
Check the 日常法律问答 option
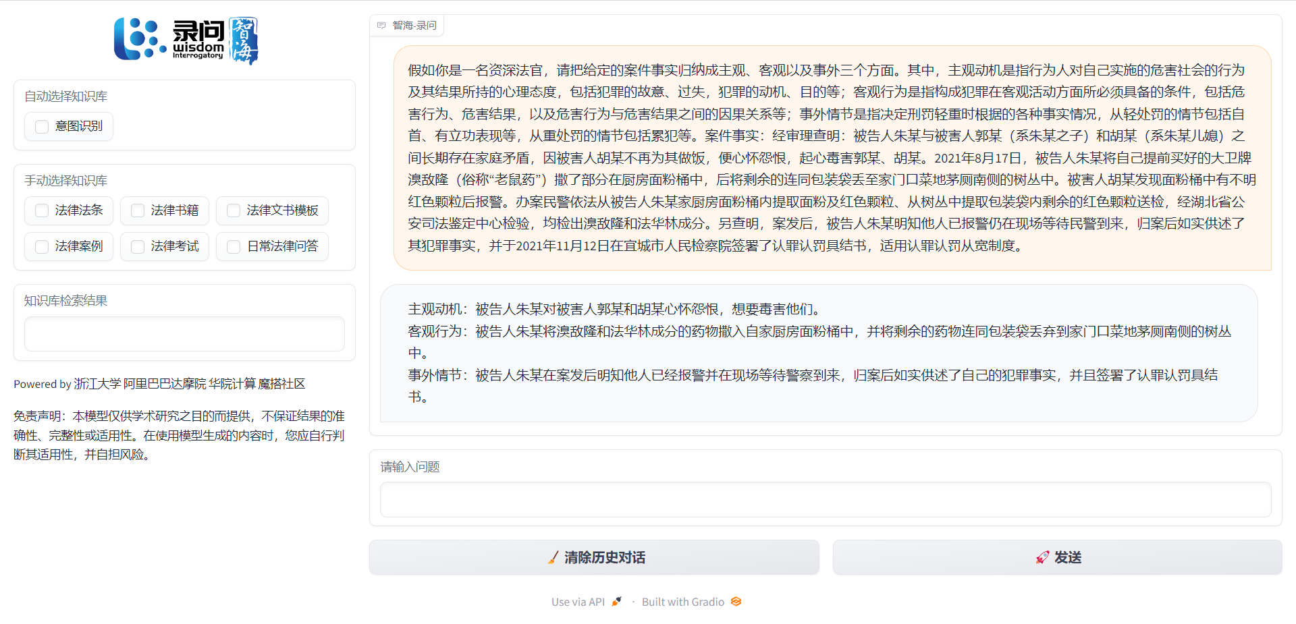pyautogui.click(x=234, y=246)
